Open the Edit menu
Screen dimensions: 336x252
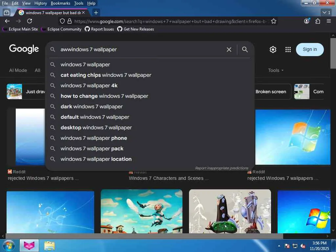click(15, 3)
